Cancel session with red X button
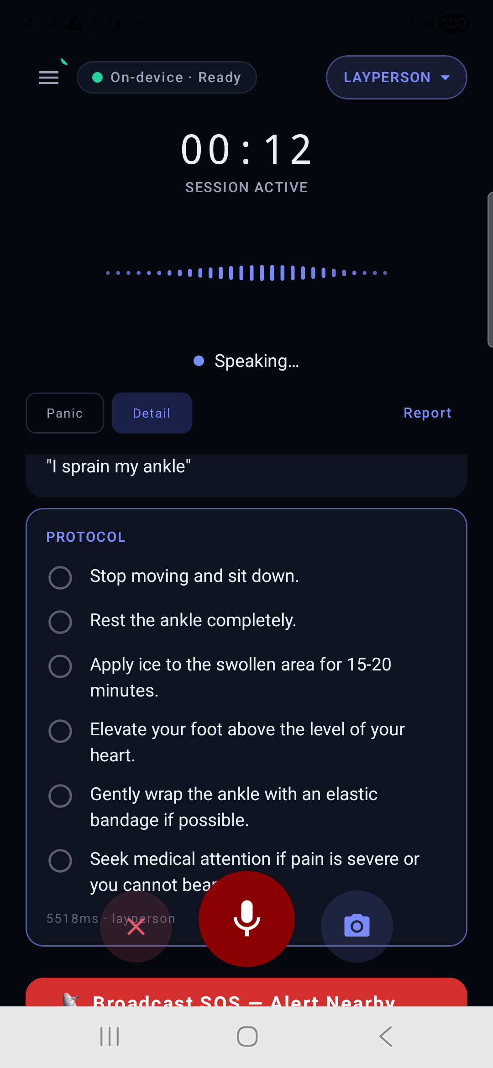Viewport: 493px width, 1068px height. 136,927
